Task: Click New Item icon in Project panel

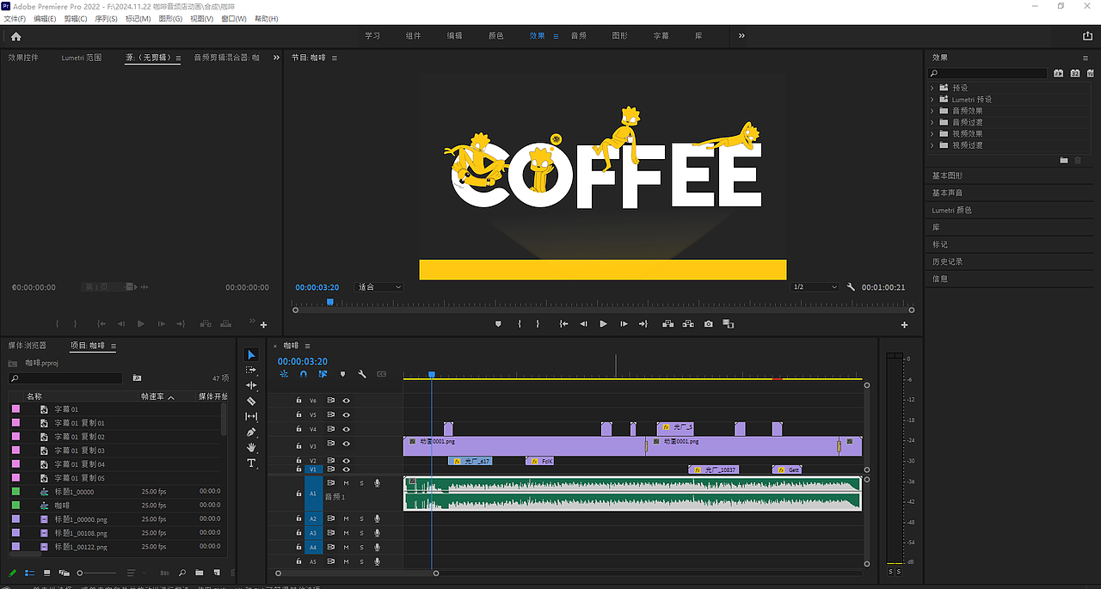Action: pos(215,573)
